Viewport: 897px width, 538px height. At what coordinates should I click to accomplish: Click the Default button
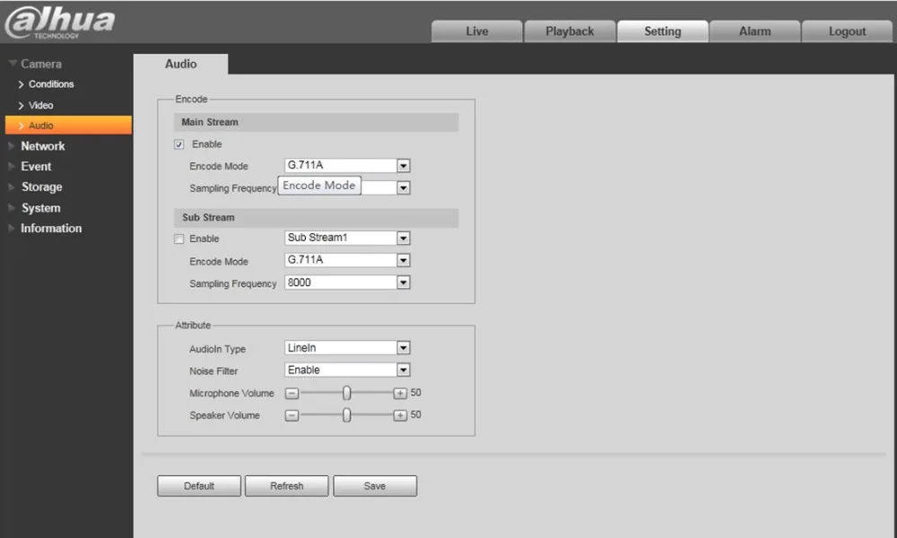click(x=199, y=486)
